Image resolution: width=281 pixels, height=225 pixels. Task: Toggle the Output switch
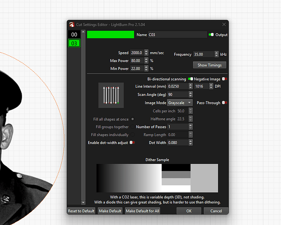(x=211, y=35)
